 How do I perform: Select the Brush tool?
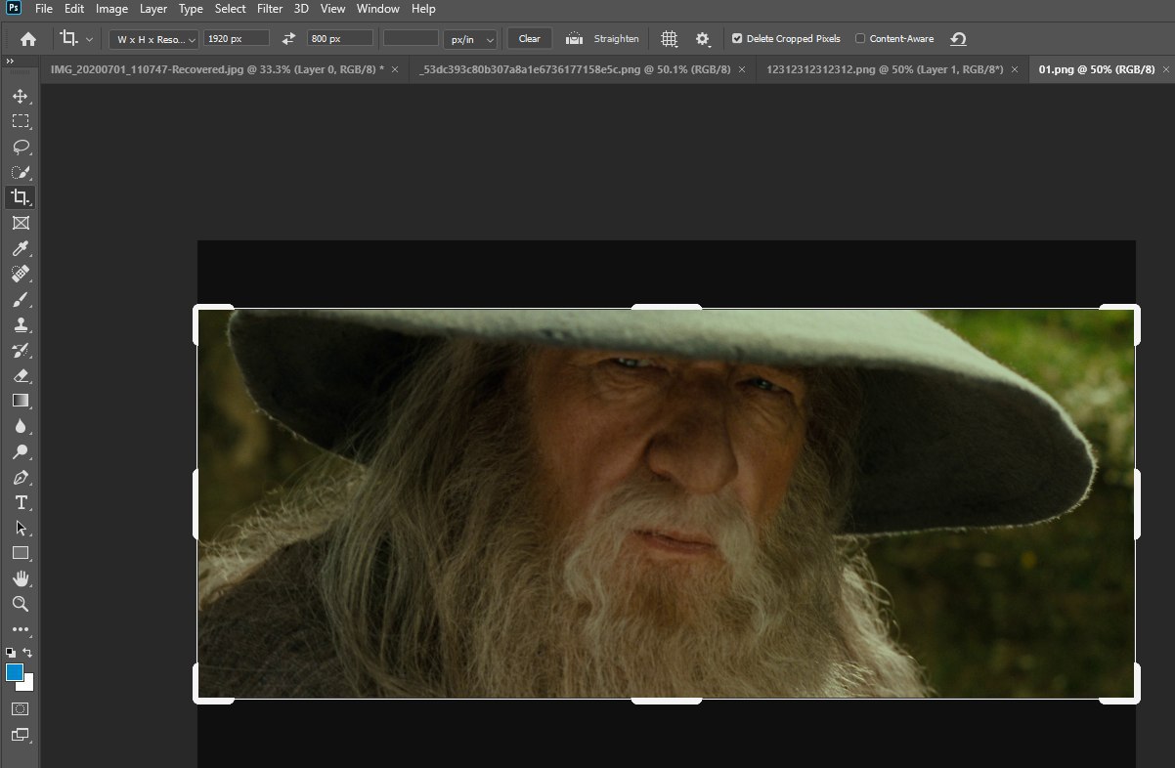pos(20,299)
